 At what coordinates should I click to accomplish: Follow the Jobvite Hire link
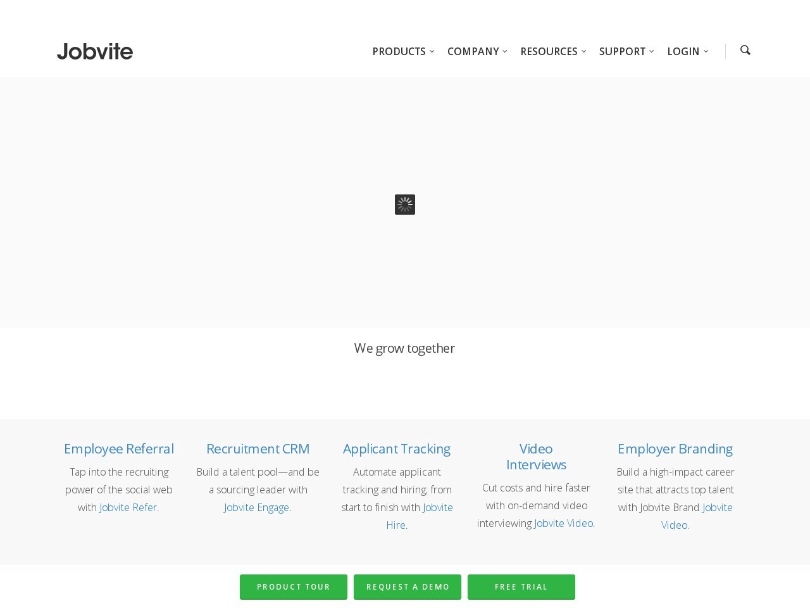point(420,516)
